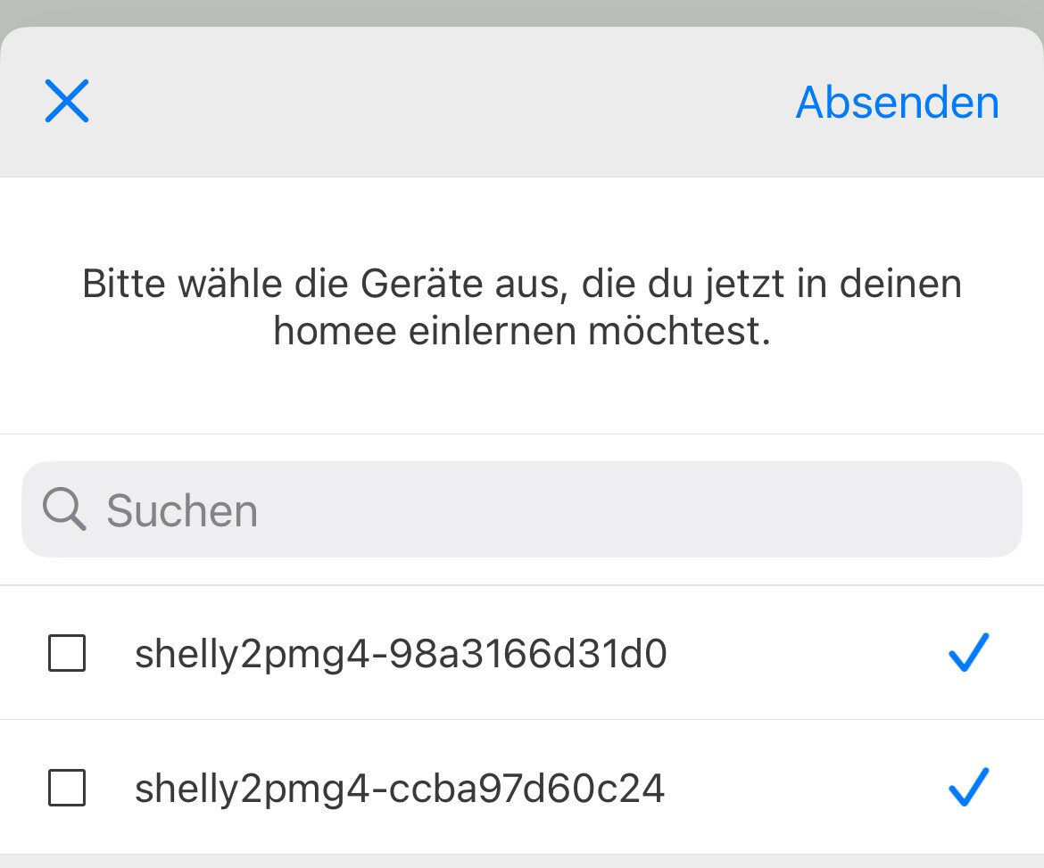The width and height of the screenshot is (1044, 868).
Task: Tap the instruction text about homee devices
Action: pos(521,308)
